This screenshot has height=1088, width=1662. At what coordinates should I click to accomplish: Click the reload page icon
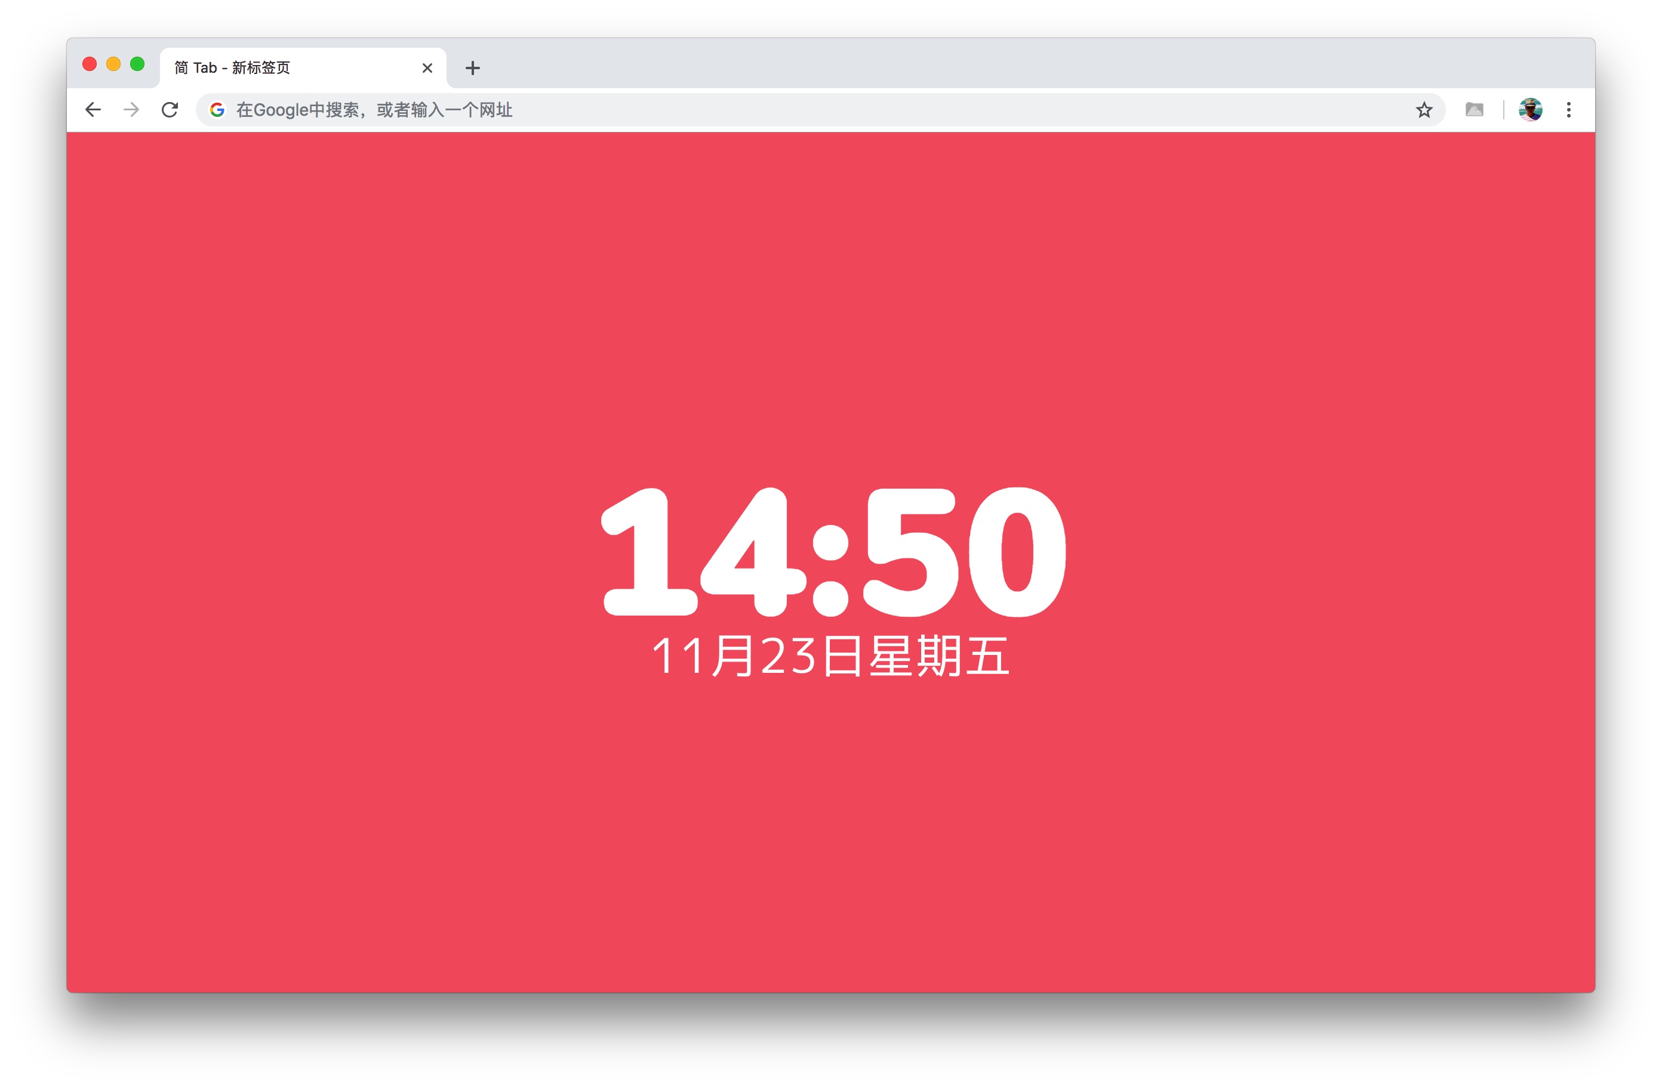pos(170,109)
